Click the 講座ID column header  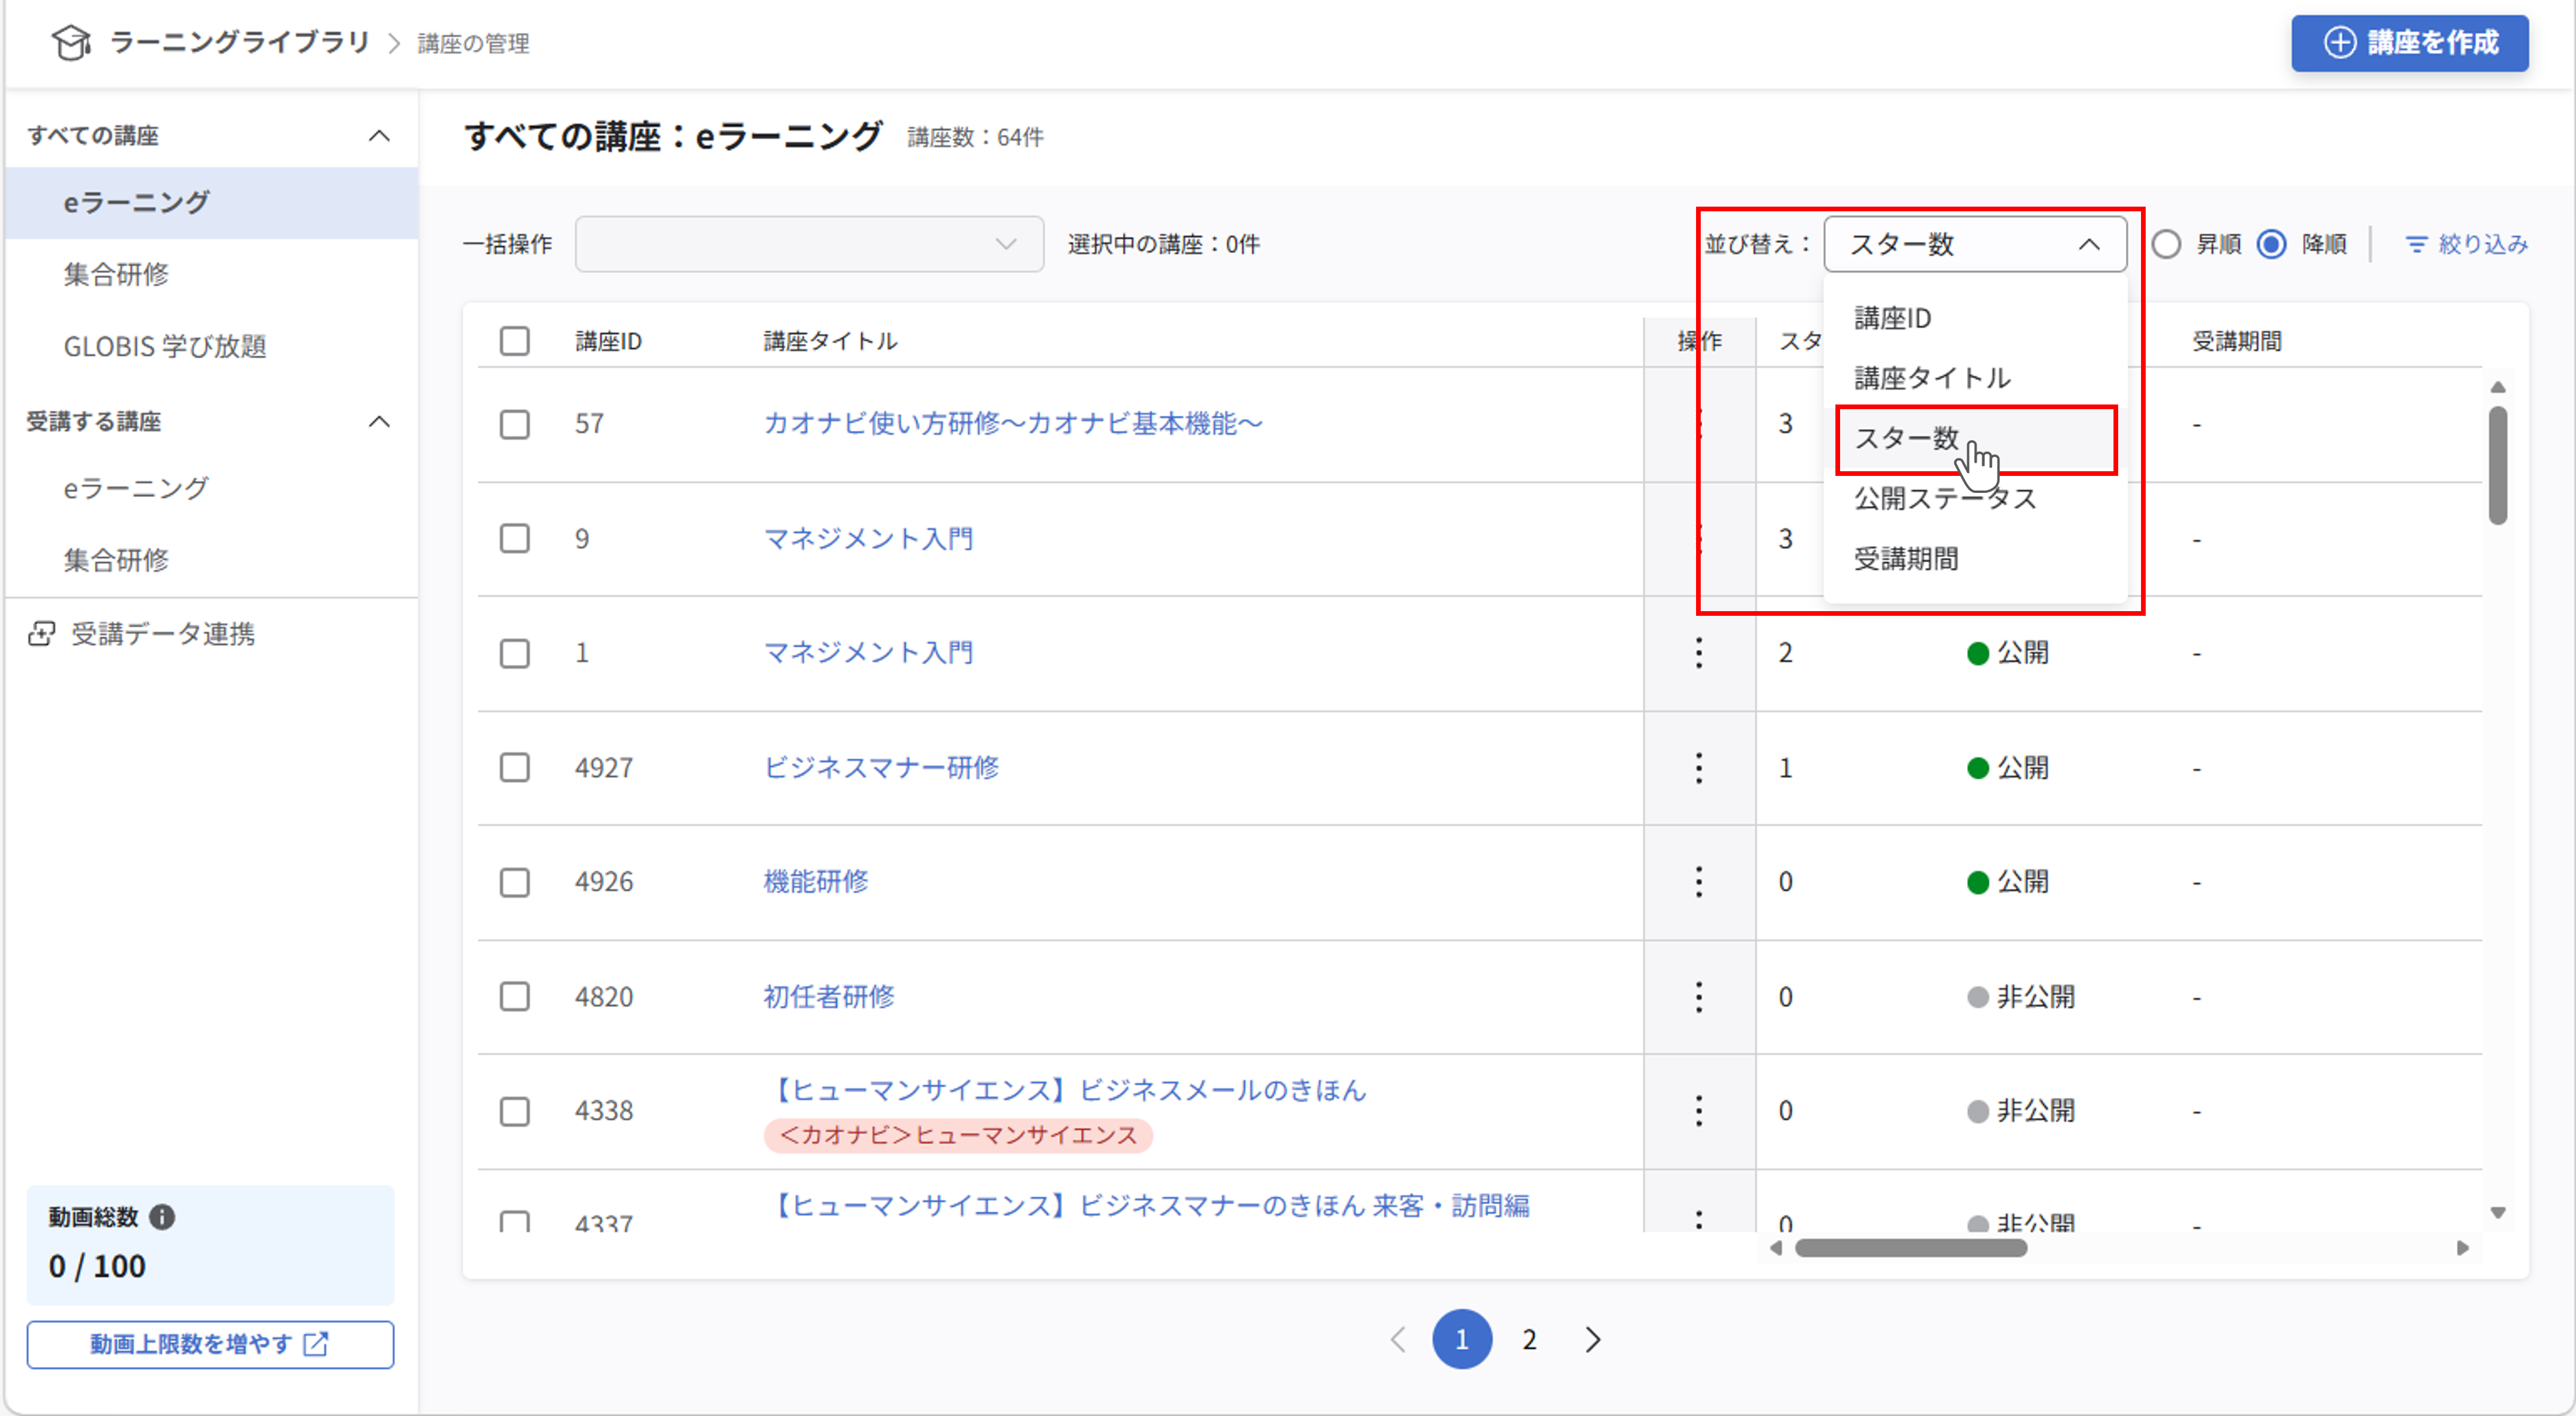(608, 341)
